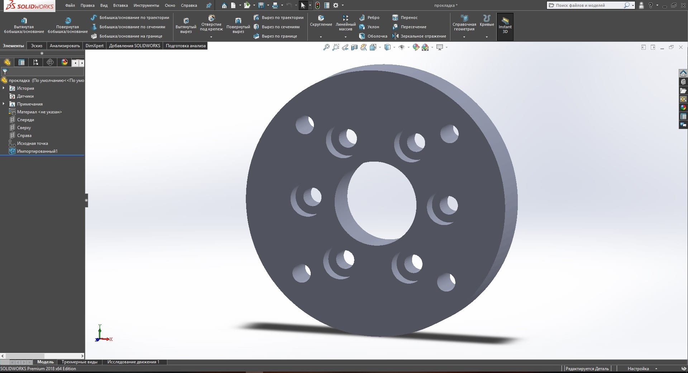Open the ConfigurationManager tab icon
The width and height of the screenshot is (688, 373).
[36, 62]
